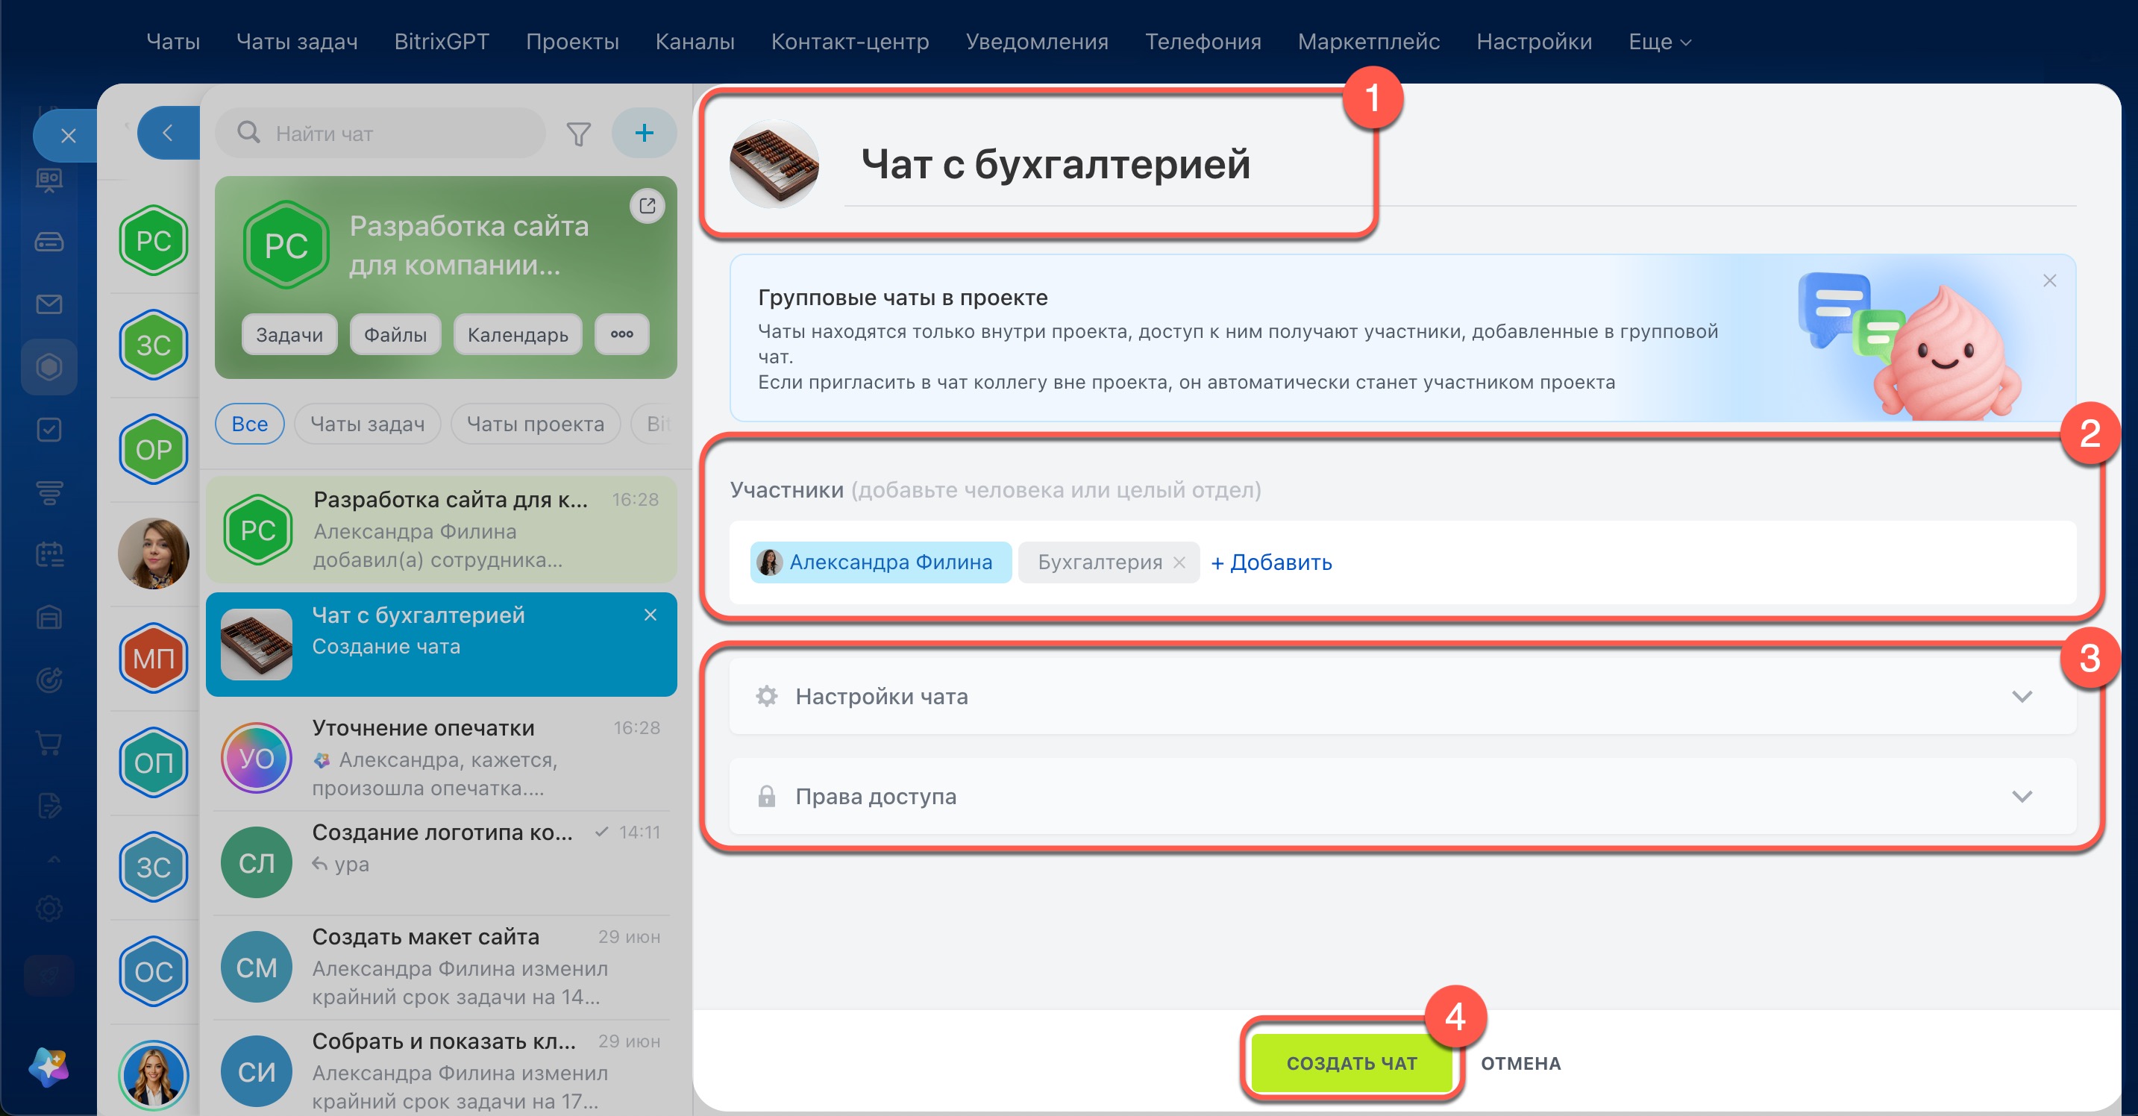
Task: Click the plus button to add a chat
Action: pos(644,133)
